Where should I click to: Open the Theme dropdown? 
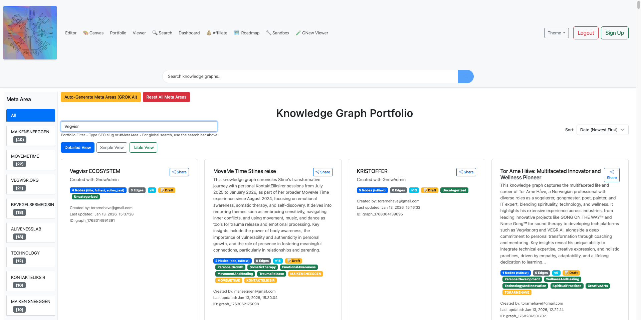[x=556, y=33]
